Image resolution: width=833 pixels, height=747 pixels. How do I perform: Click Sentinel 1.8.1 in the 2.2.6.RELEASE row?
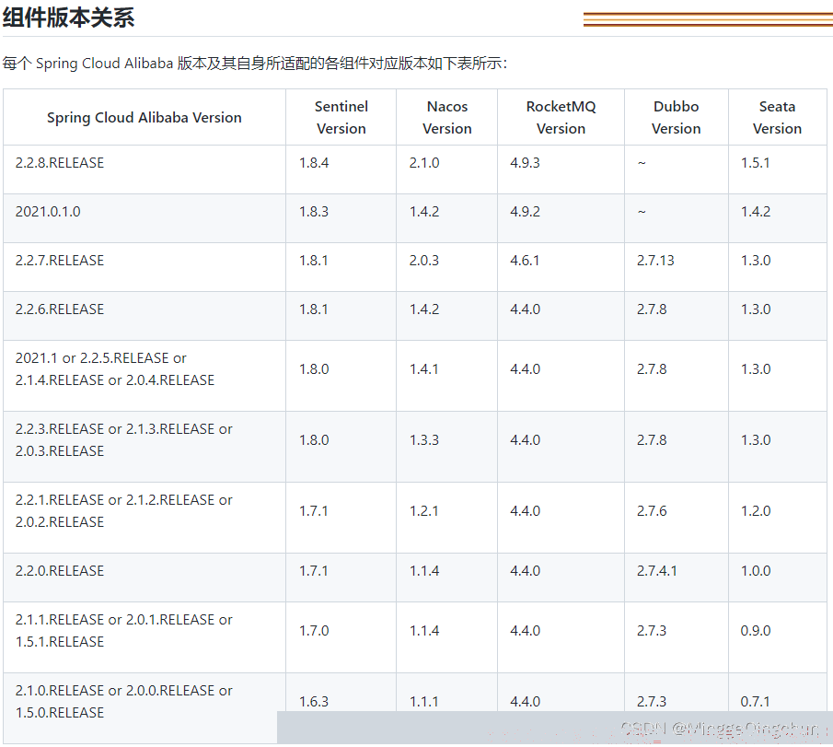(x=314, y=309)
